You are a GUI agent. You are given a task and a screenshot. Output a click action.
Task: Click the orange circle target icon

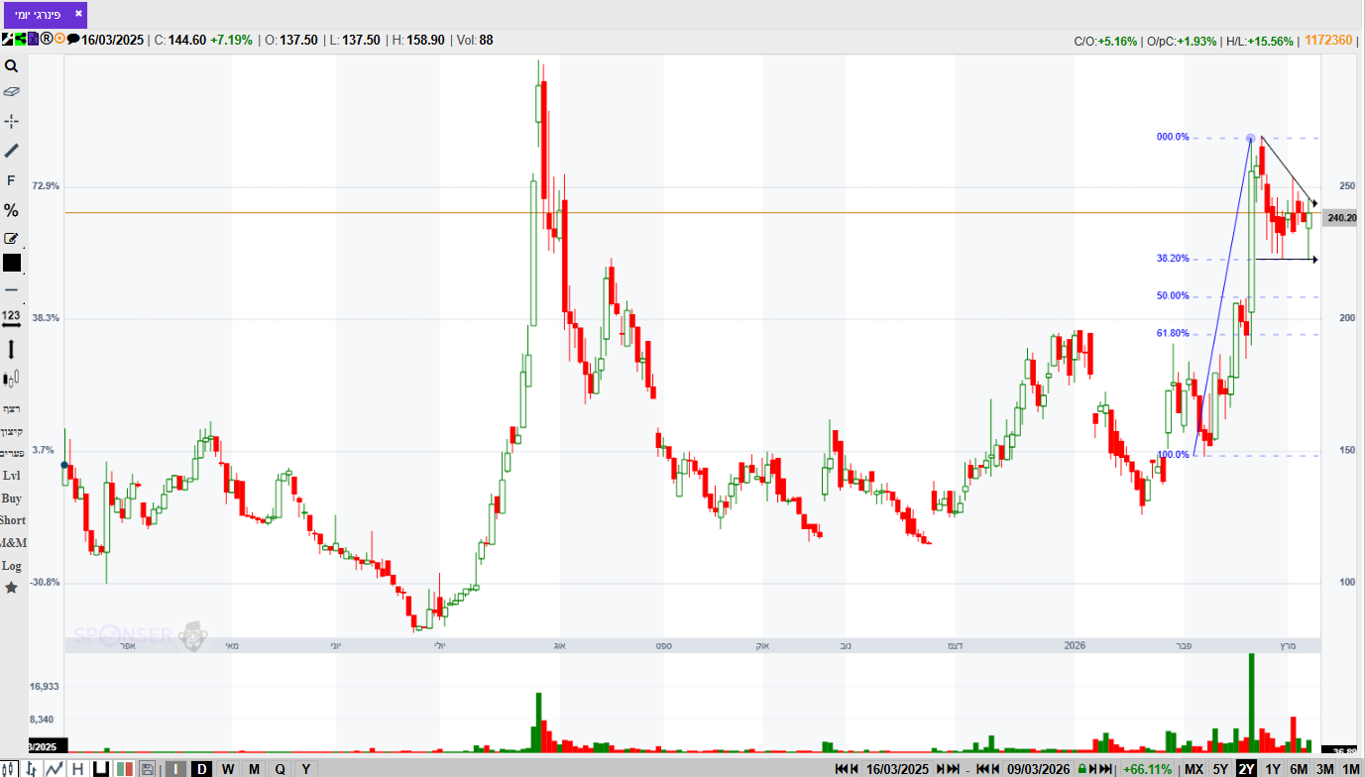point(59,40)
